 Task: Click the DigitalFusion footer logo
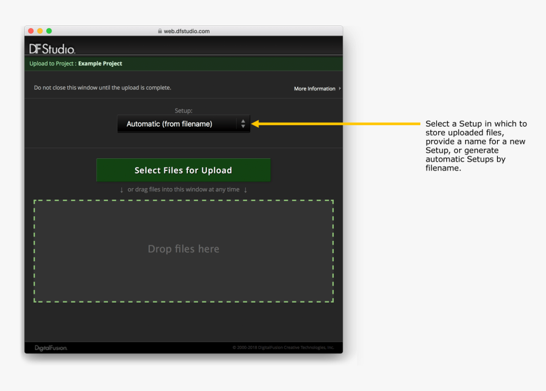pos(51,348)
